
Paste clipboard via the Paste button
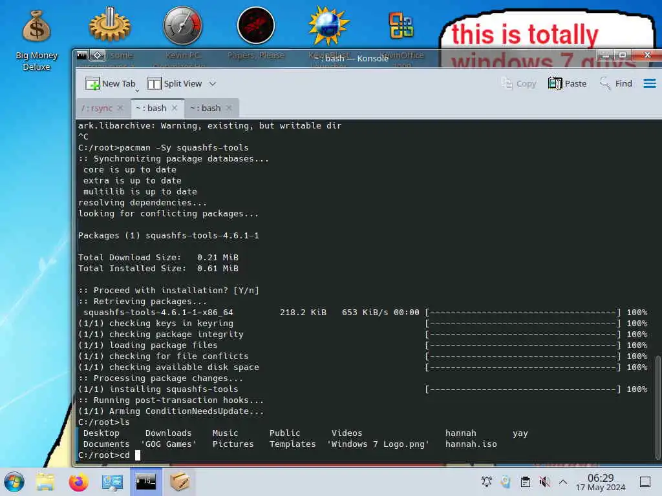click(567, 83)
